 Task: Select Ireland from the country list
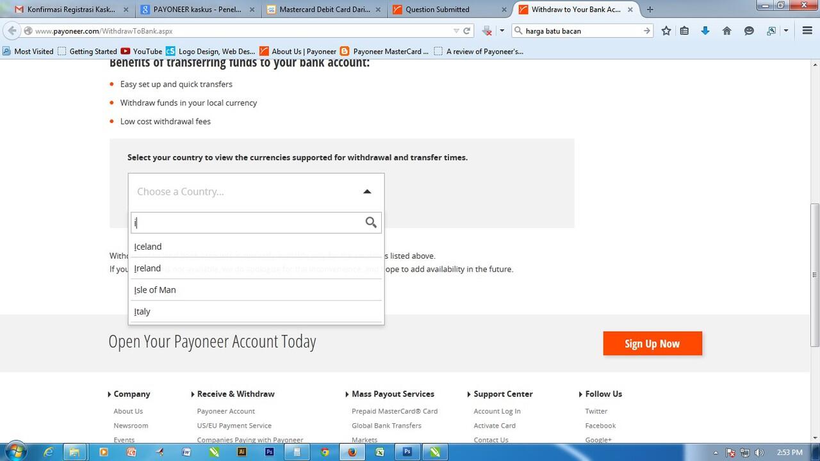click(256, 268)
